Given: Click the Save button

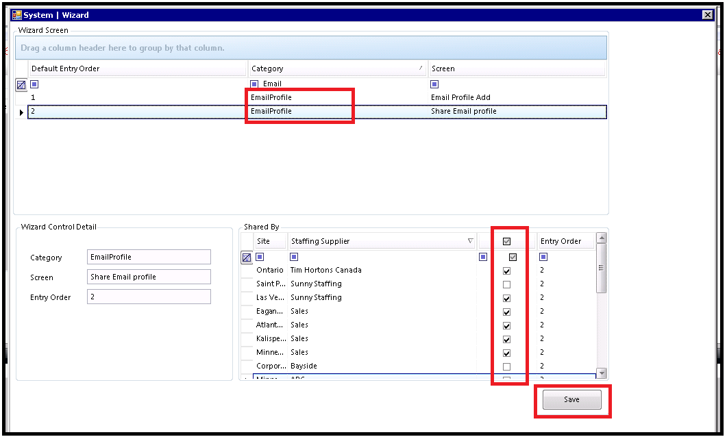Looking at the screenshot, I should tap(571, 399).
